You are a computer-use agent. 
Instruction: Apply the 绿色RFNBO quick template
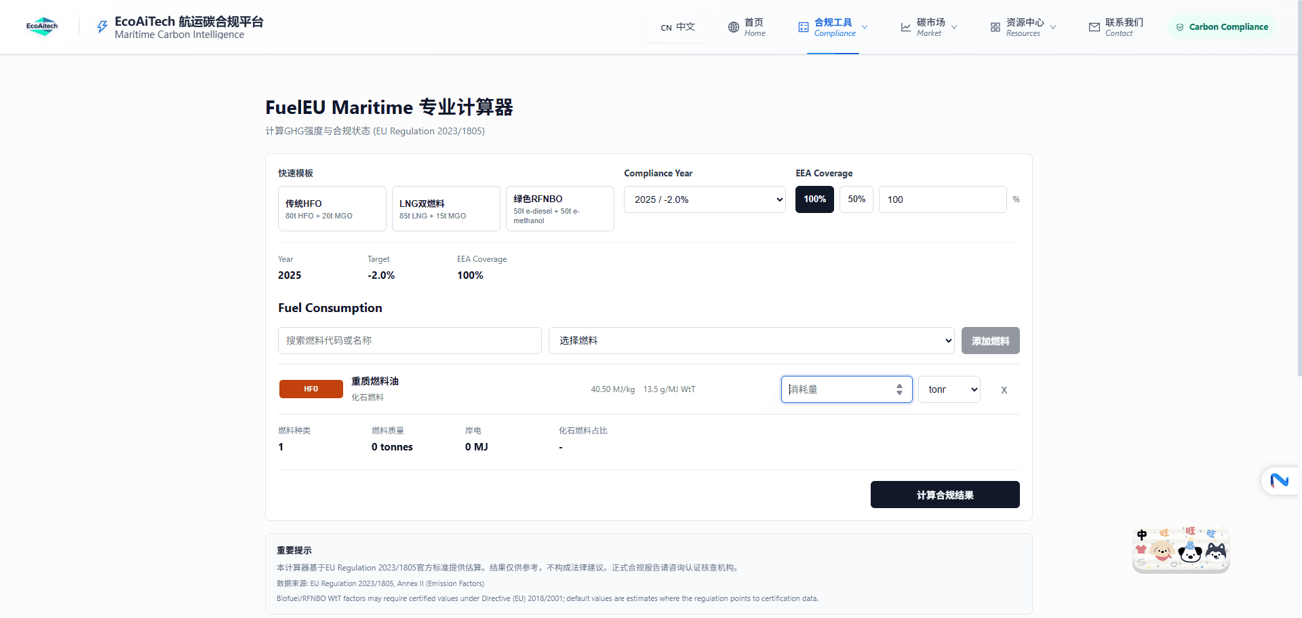click(x=560, y=209)
